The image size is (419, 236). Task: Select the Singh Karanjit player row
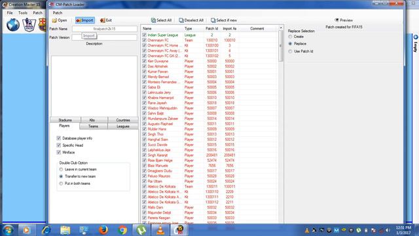(209, 155)
